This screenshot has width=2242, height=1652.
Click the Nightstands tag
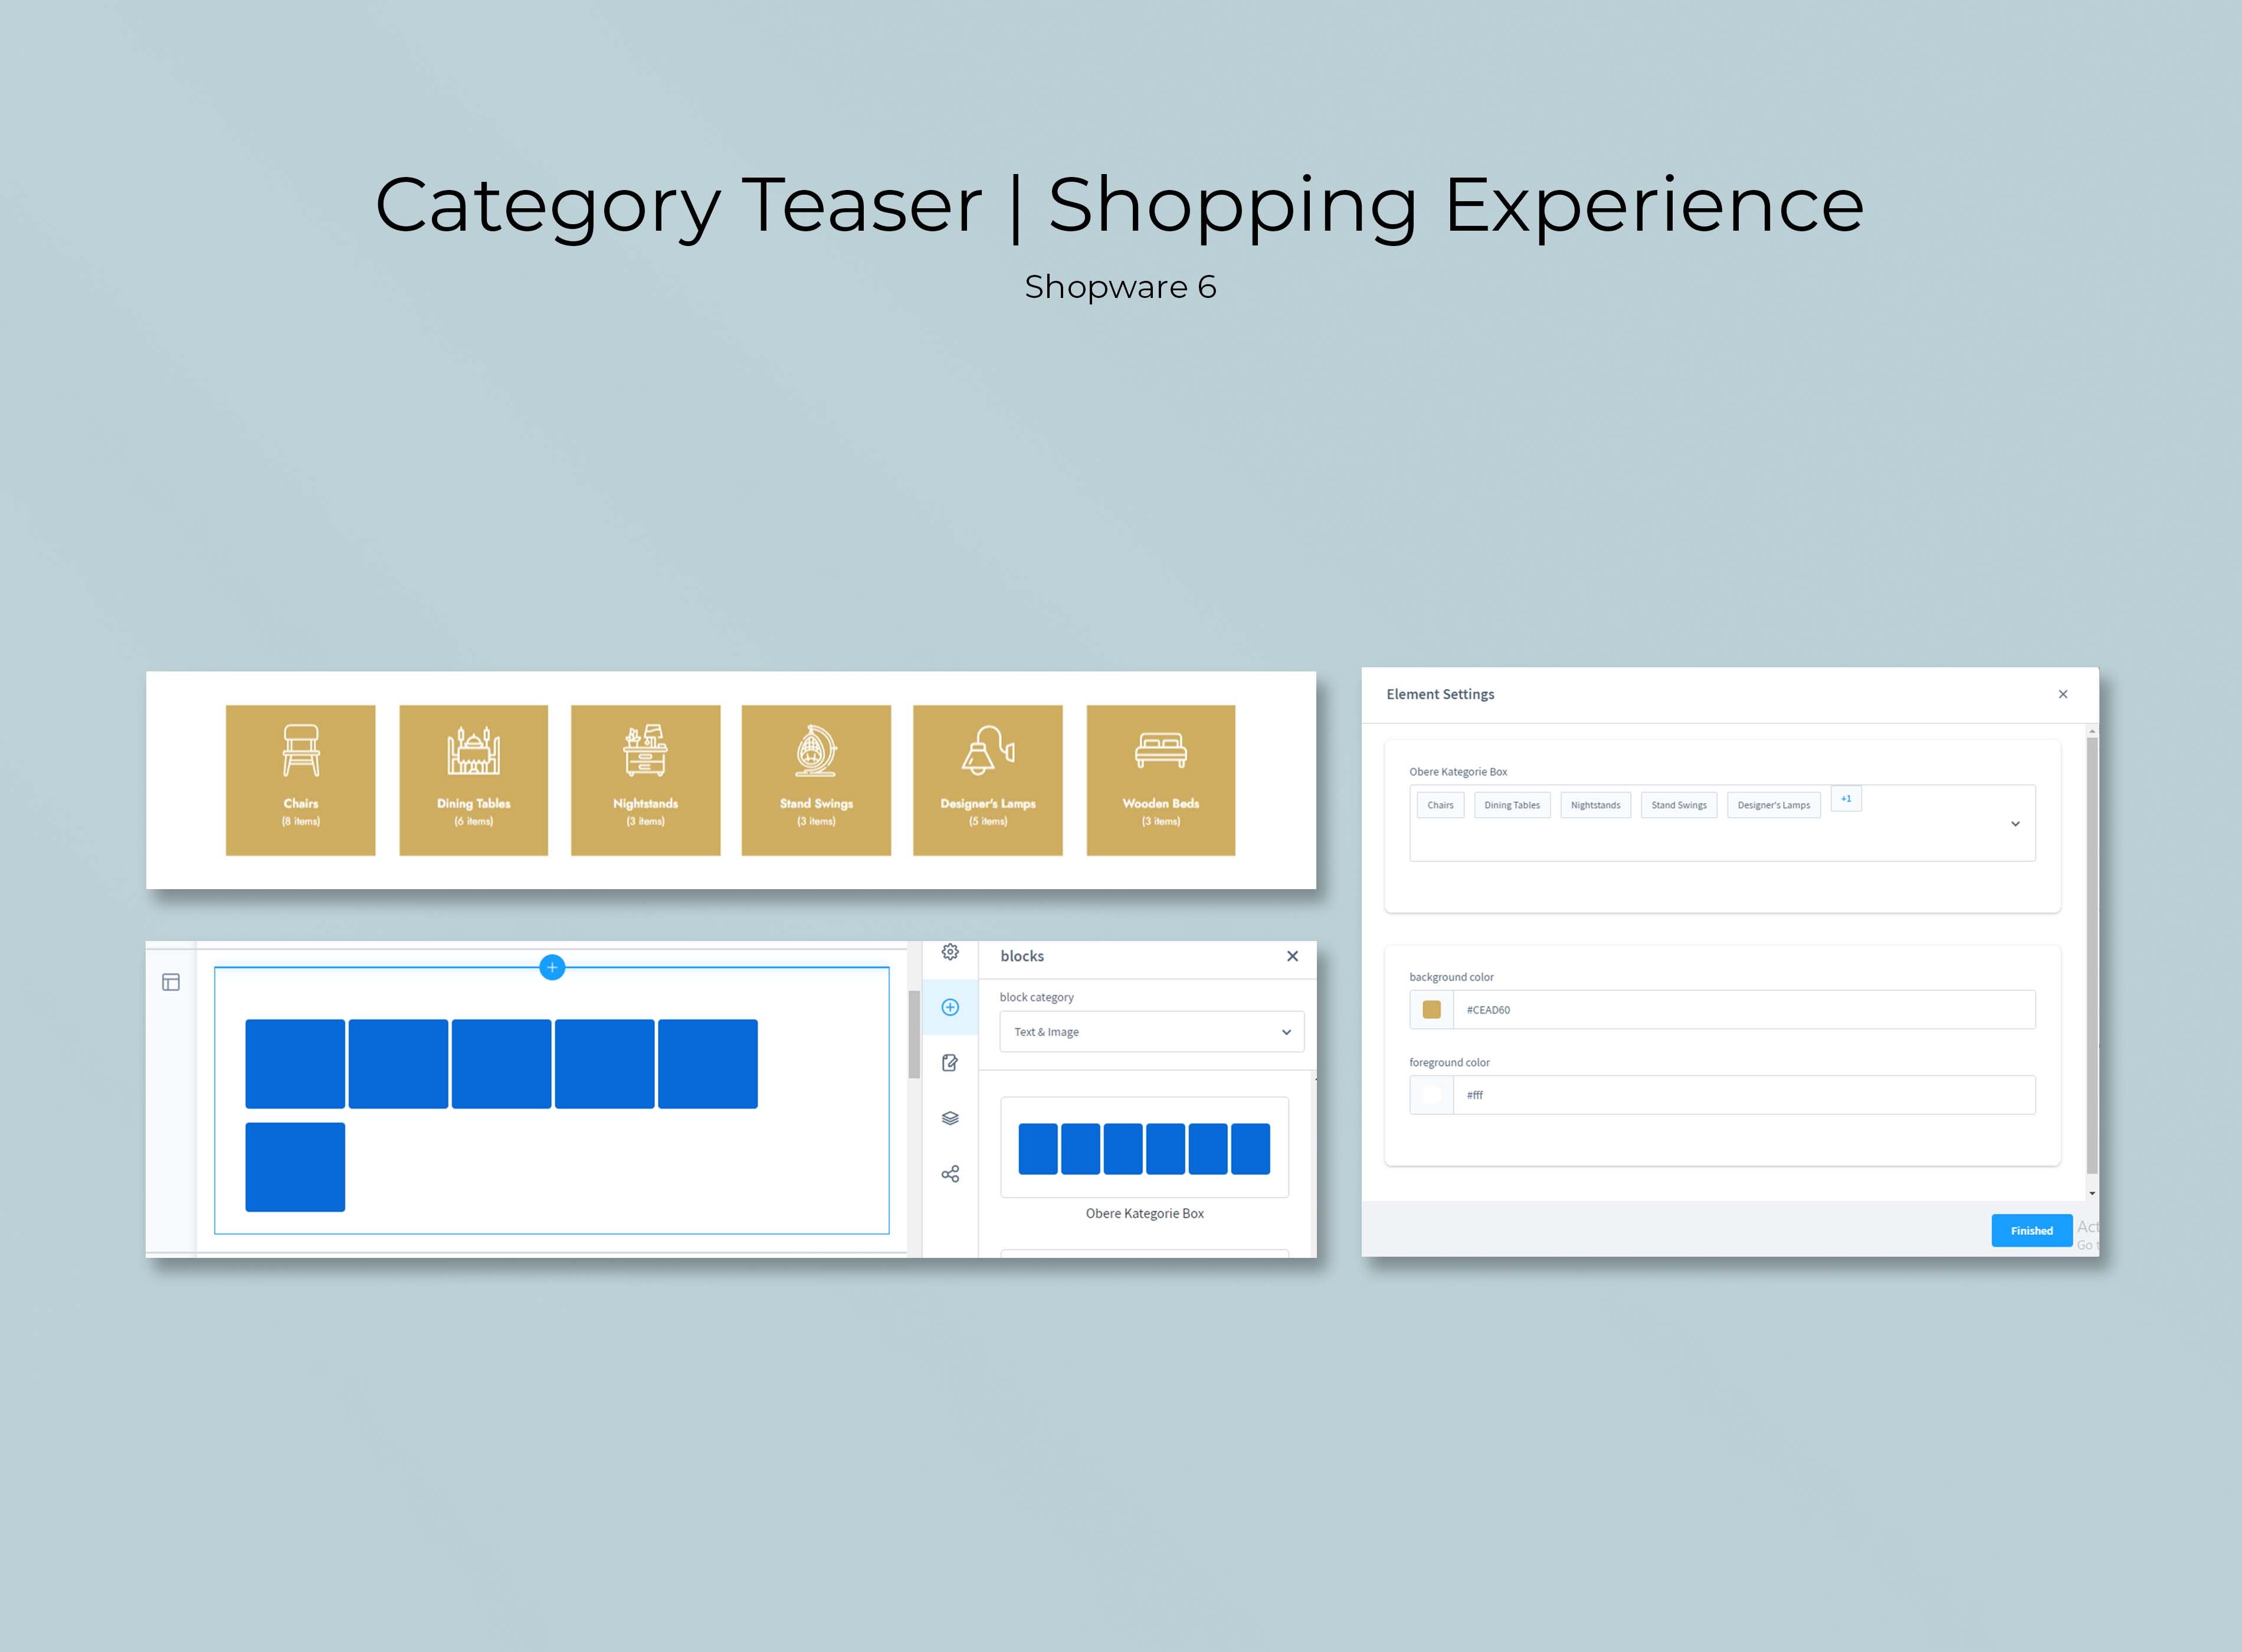tap(1595, 805)
